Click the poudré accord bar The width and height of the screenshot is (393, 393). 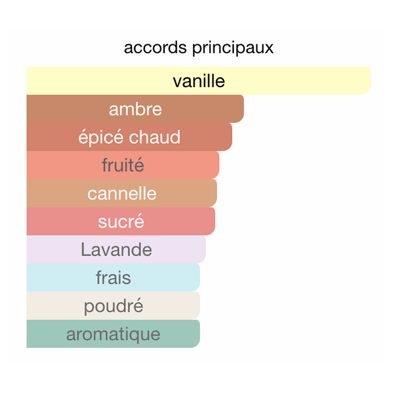(x=113, y=305)
